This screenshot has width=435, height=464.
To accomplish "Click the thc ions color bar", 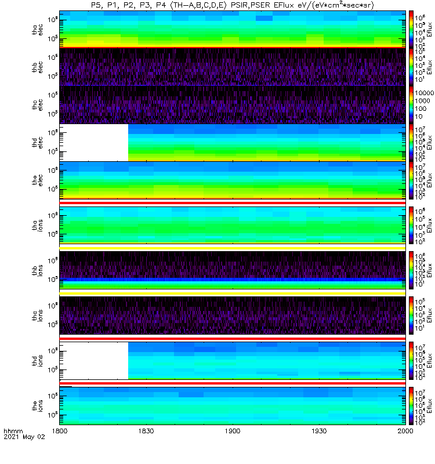I will [411, 316].
